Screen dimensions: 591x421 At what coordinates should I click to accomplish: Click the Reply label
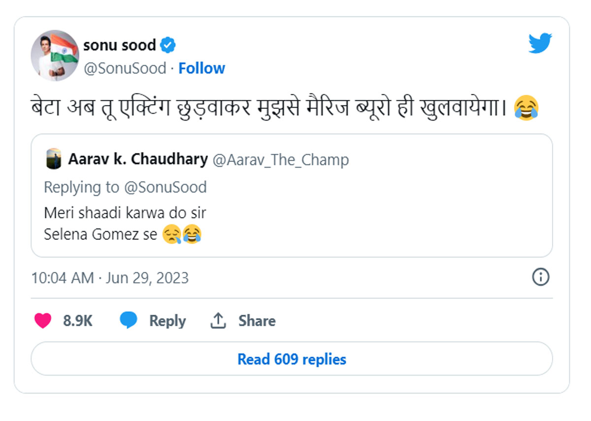tap(167, 321)
